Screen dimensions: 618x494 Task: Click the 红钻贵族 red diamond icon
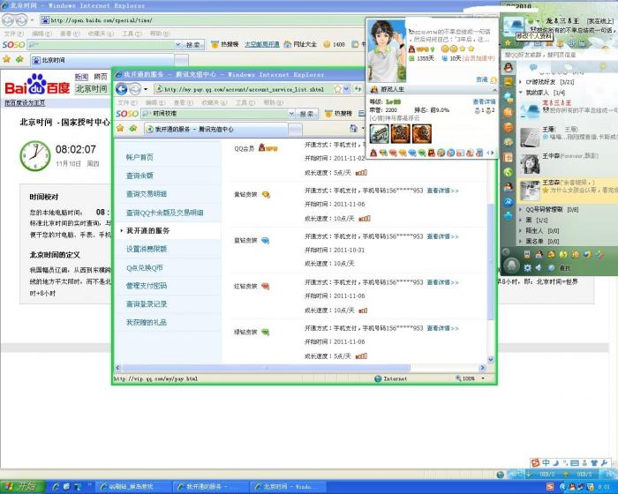coord(265,286)
